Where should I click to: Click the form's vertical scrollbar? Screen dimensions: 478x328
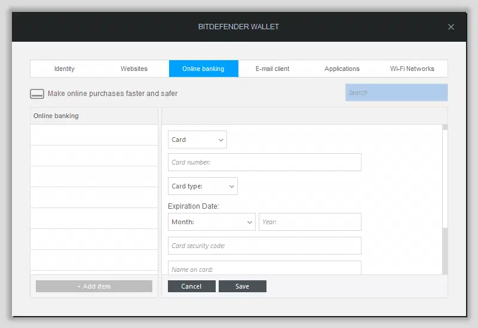click(445, 179)
